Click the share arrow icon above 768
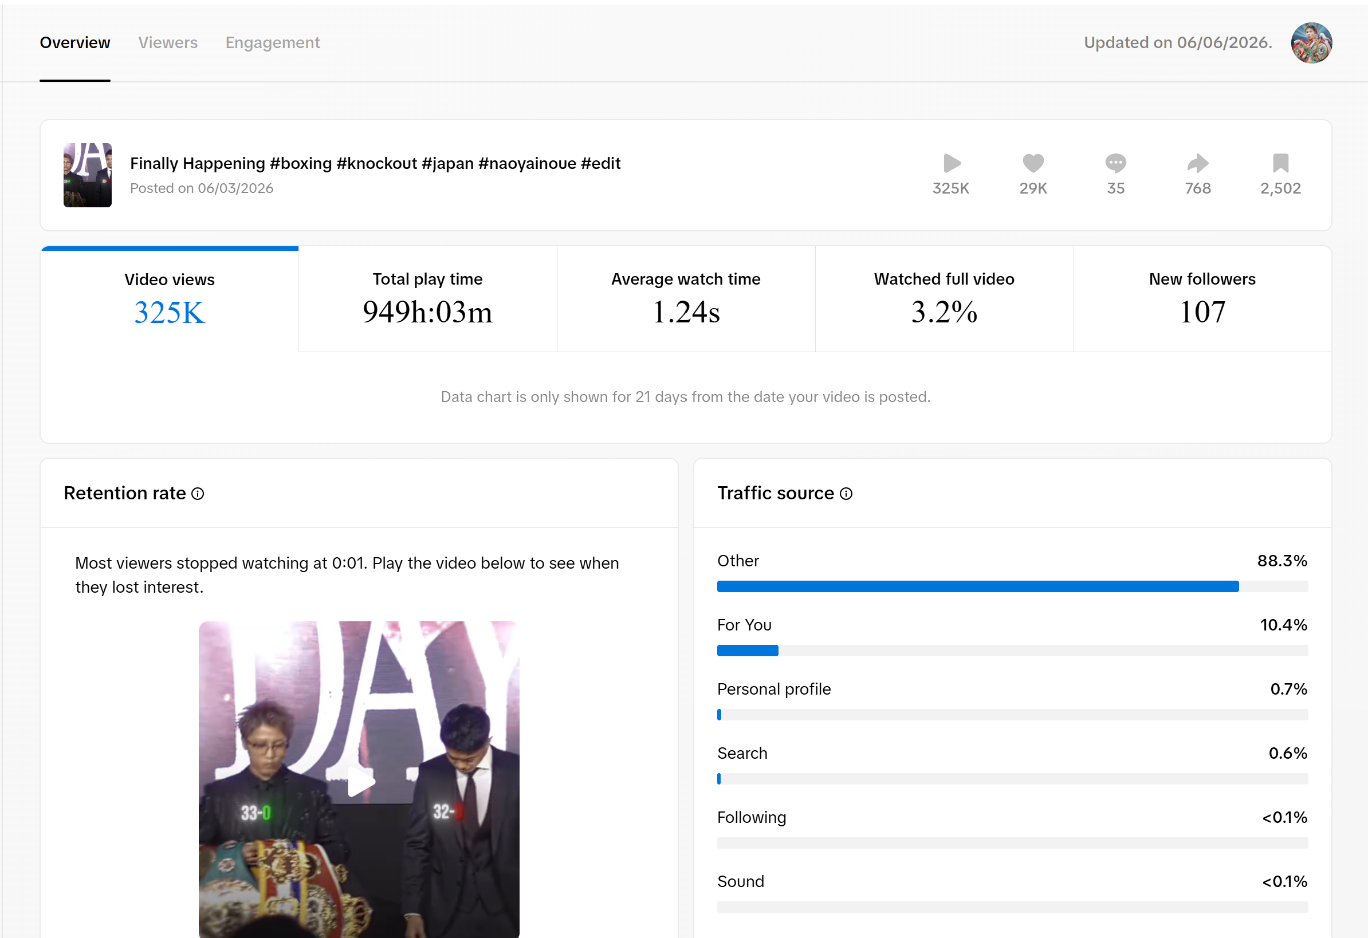1368x938 pixels. [1198, 163]
